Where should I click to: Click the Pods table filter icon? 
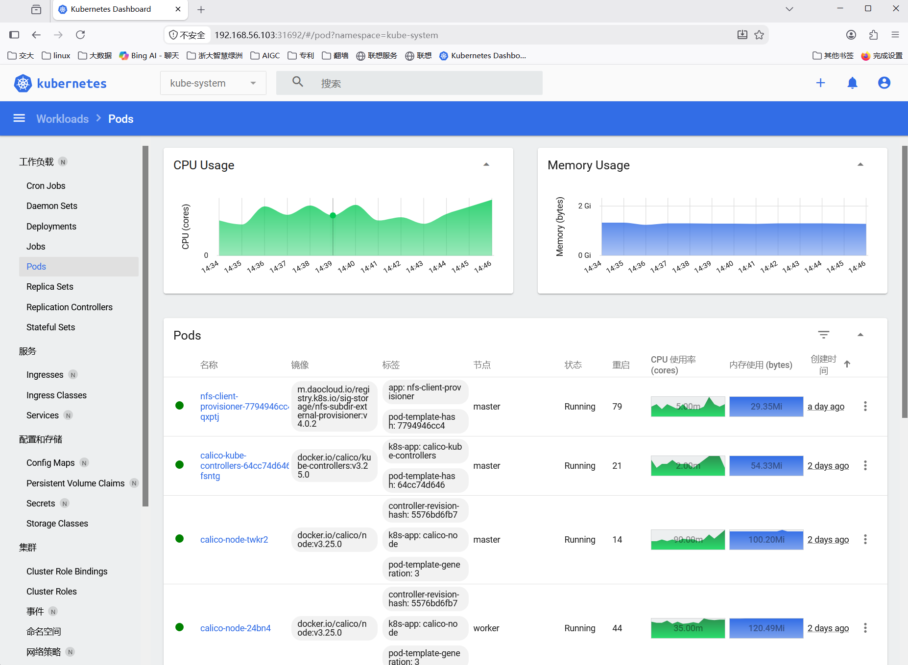point(824,335)
